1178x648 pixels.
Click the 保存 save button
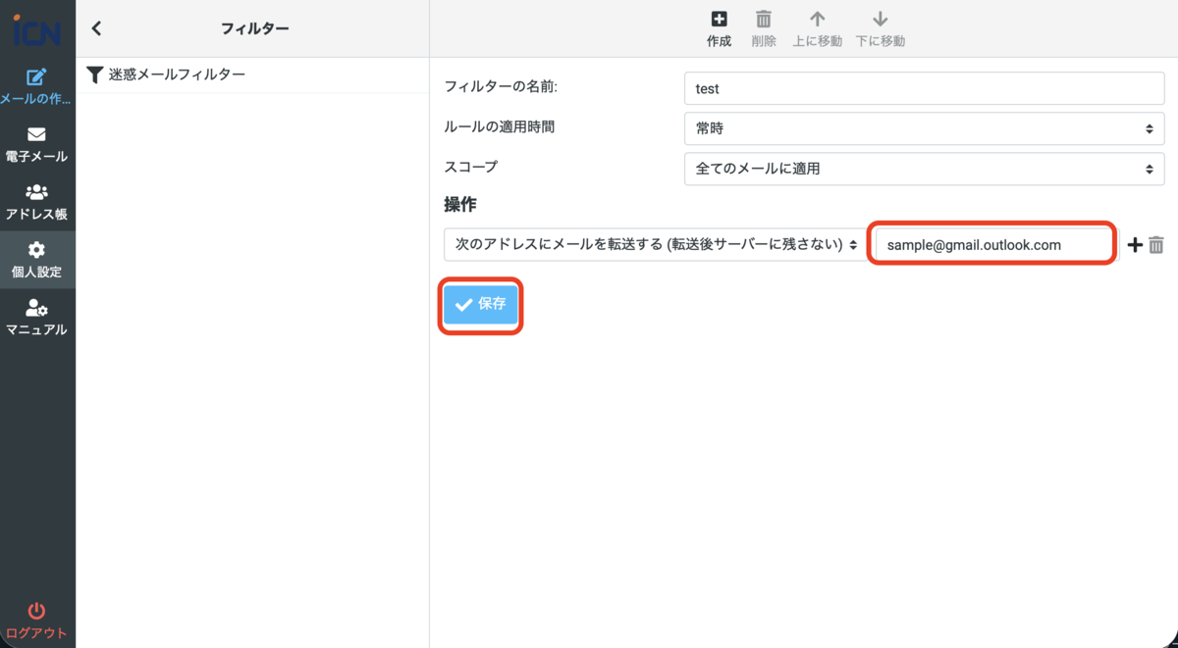click(480, 305)
